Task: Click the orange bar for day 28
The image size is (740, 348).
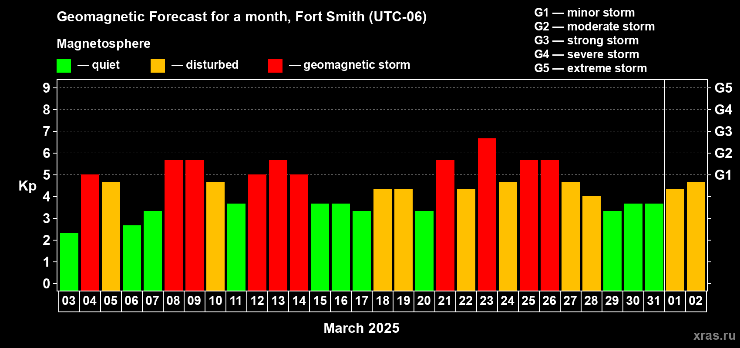Action: pos(592,243)
